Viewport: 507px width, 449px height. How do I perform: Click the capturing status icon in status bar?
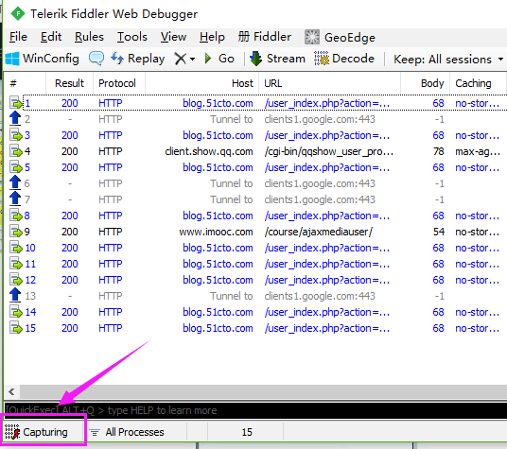click(x=12, y=432)
